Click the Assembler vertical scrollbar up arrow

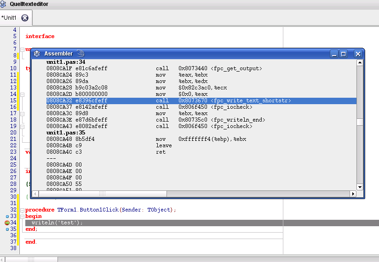360,62
